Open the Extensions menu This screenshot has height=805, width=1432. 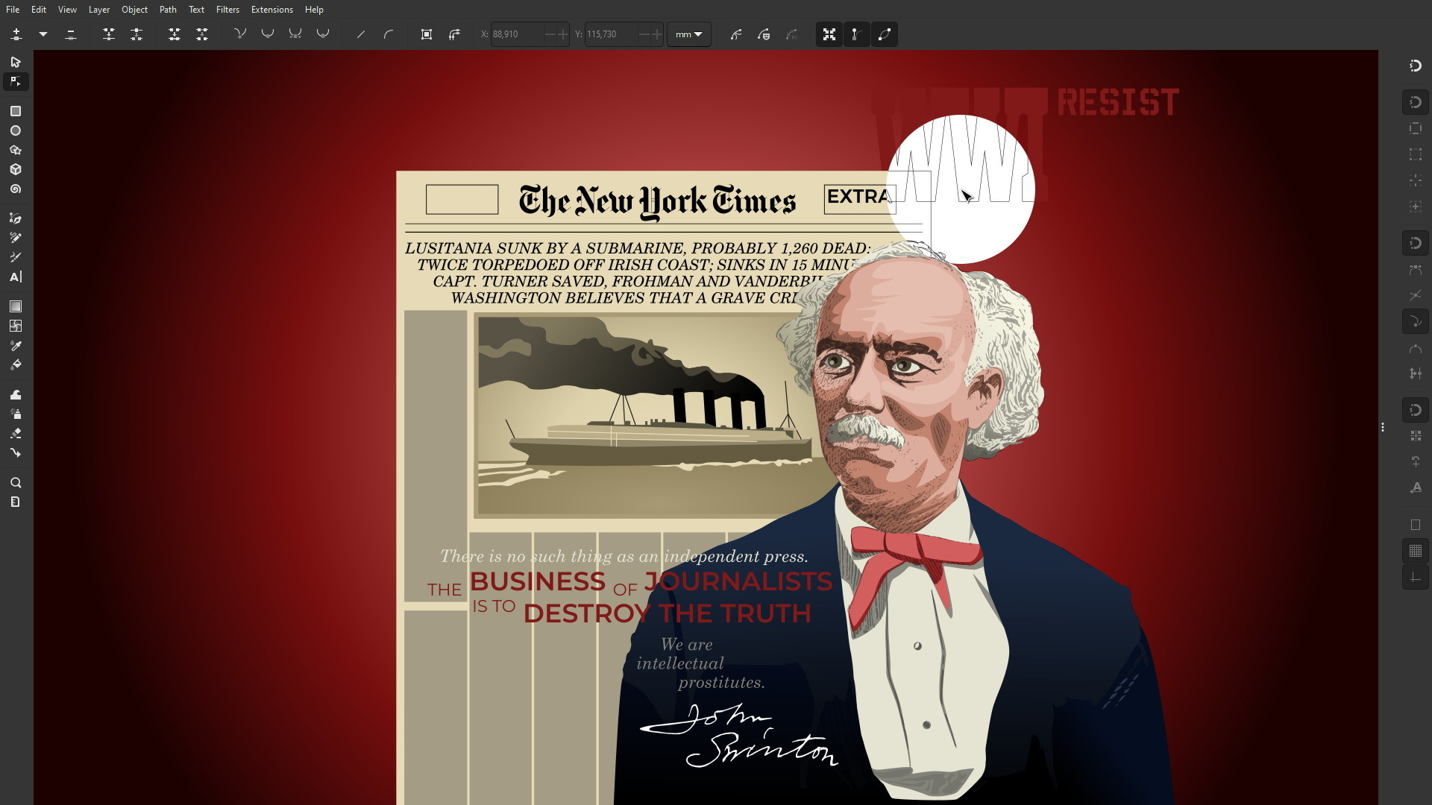point(271,10)
